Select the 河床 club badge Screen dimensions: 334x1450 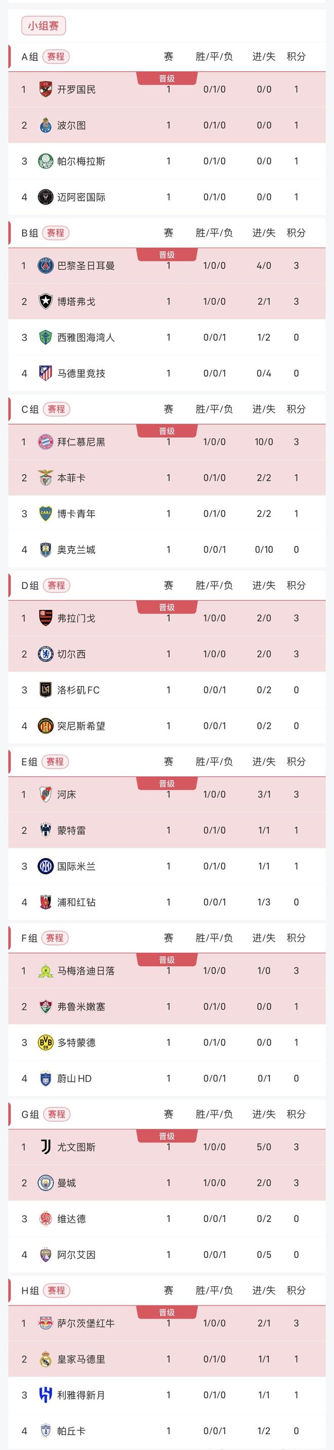pyautogui.click(x=46, y=794)
